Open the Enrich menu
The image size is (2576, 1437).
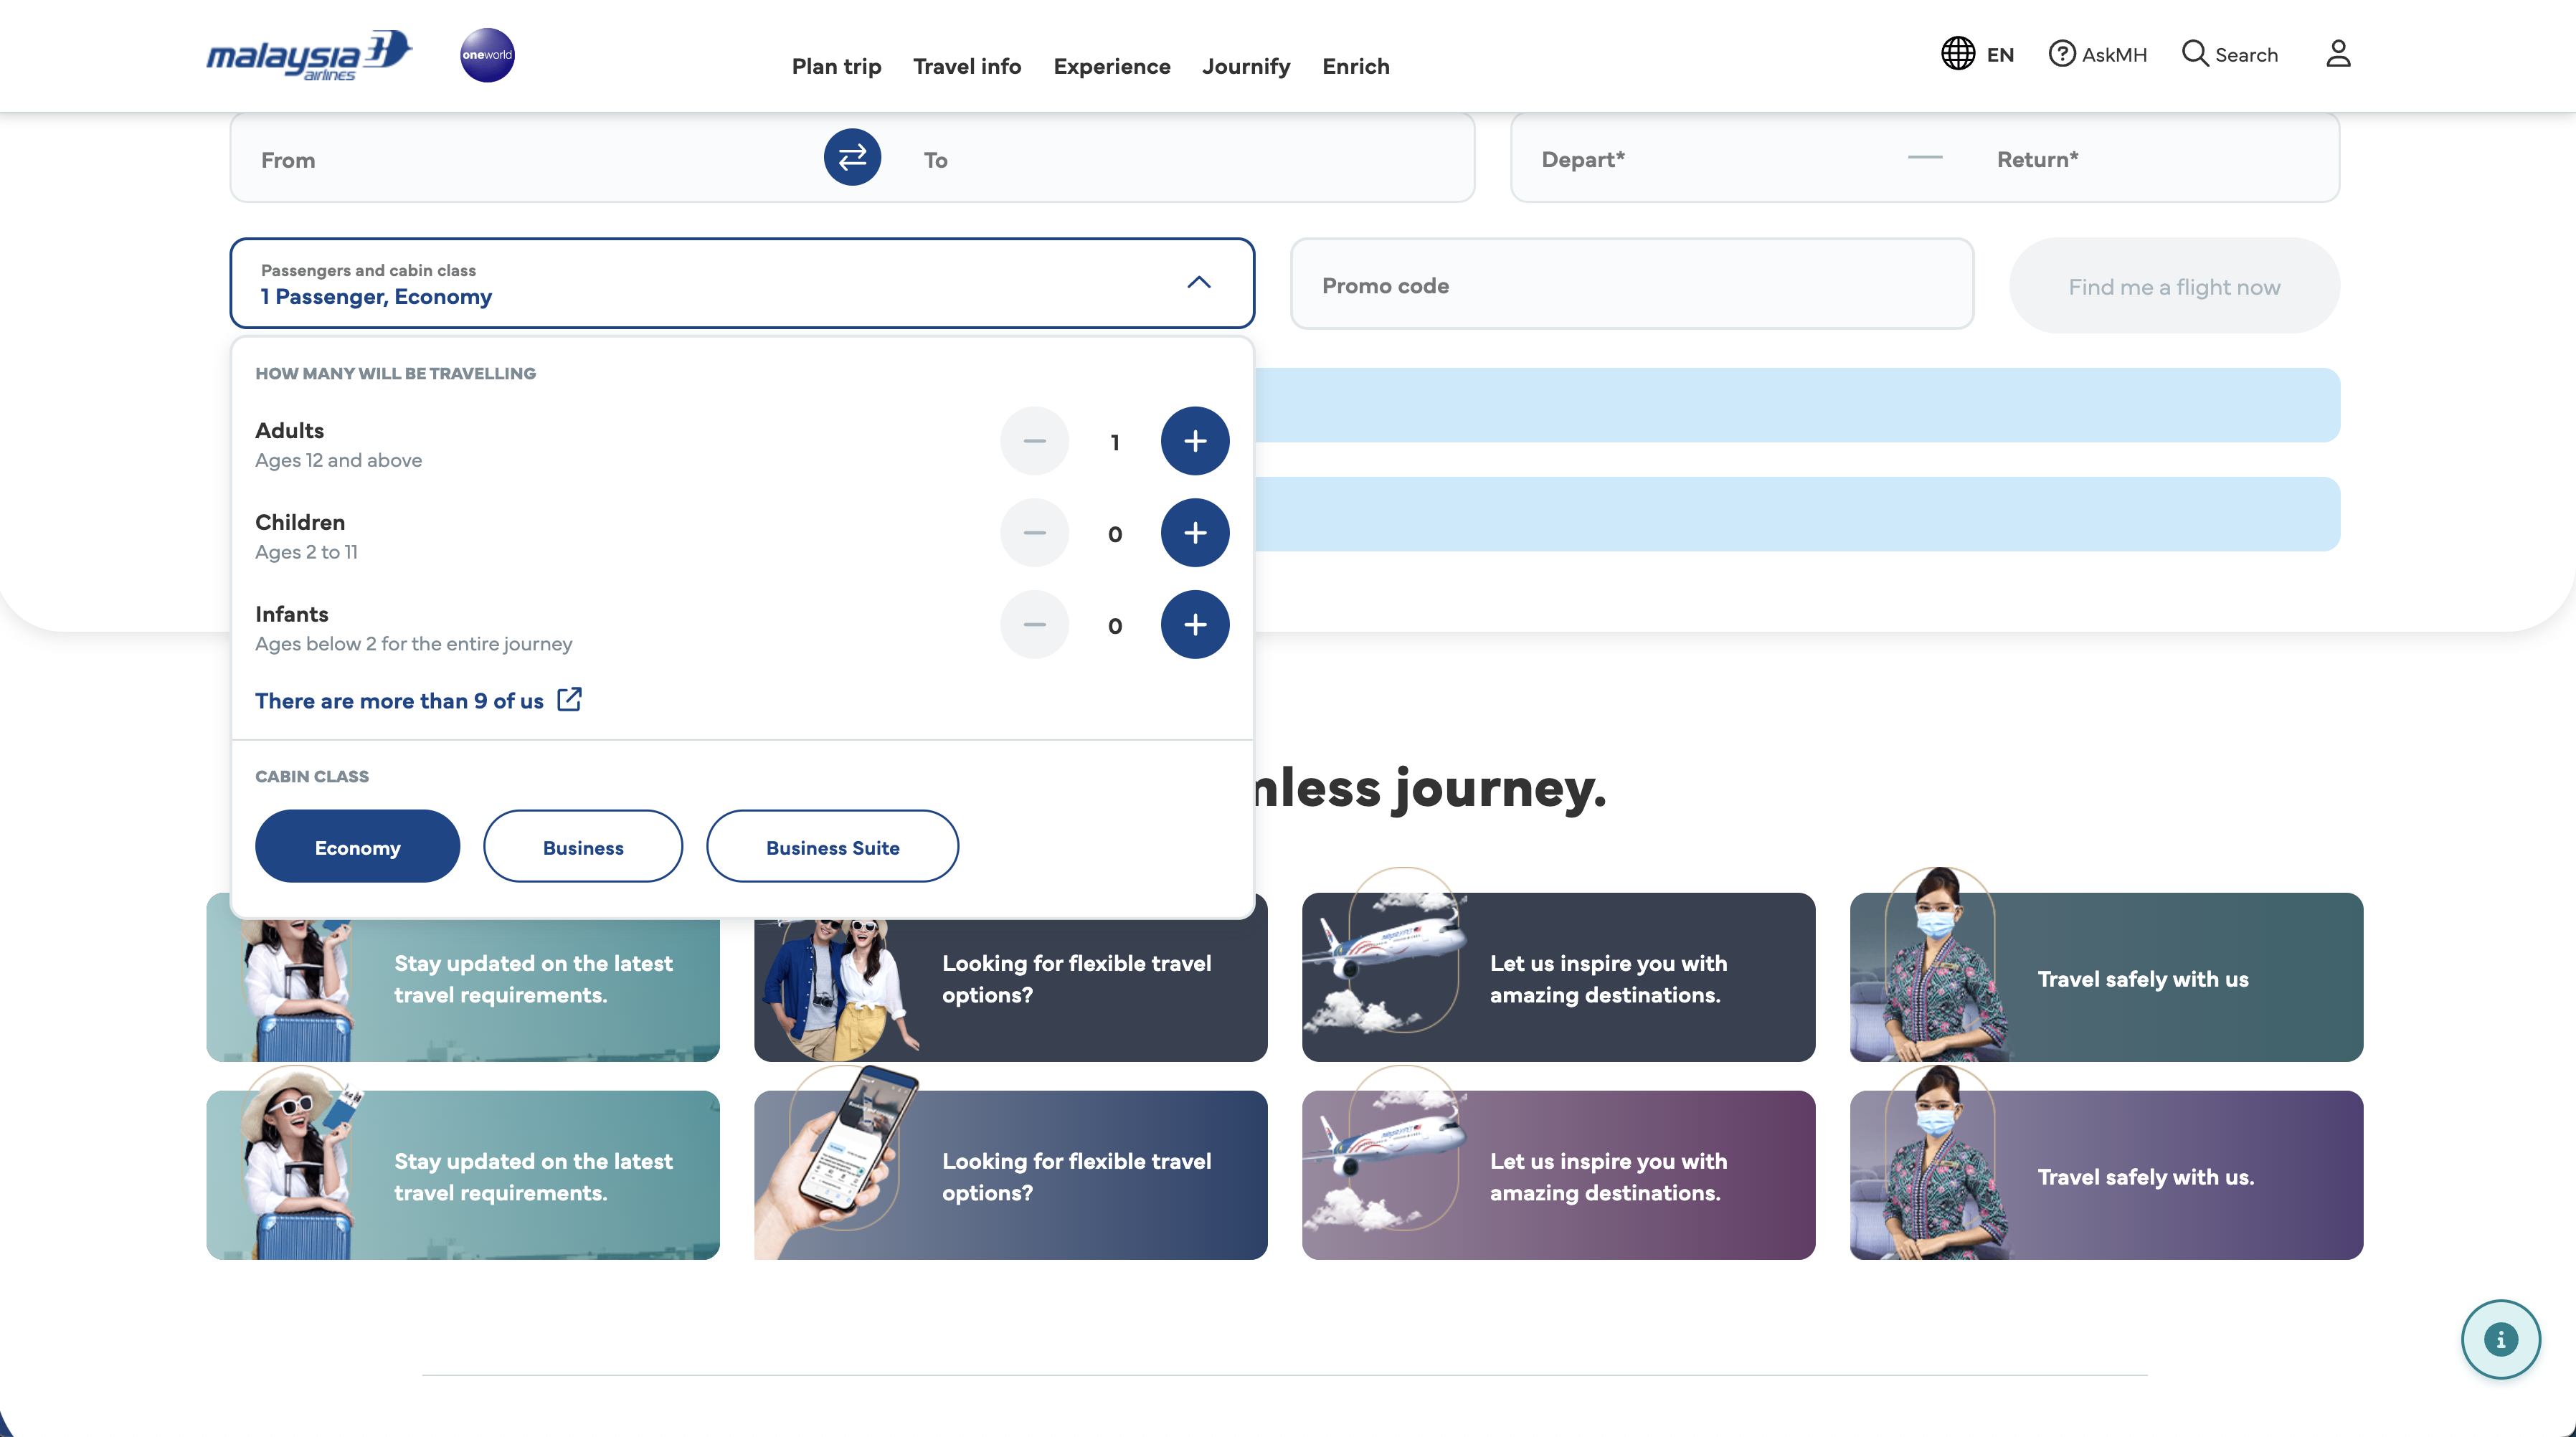pyautogui.click(x=1355, y=67)
